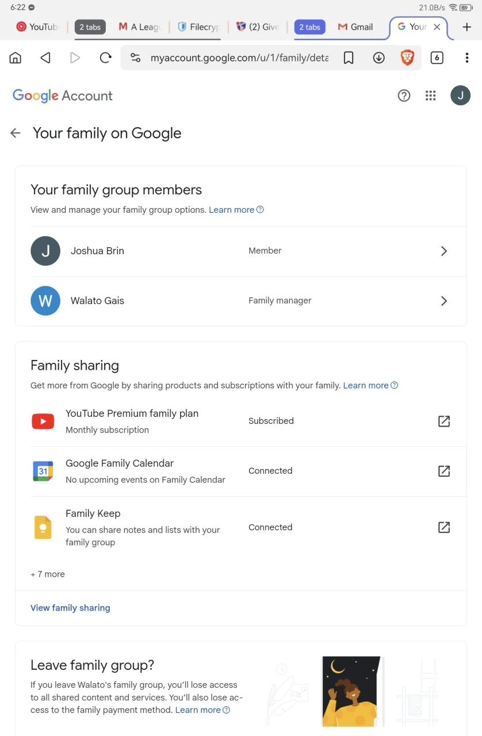
Task: Open the grey 2 tabs group
Action: click(90, 27)
